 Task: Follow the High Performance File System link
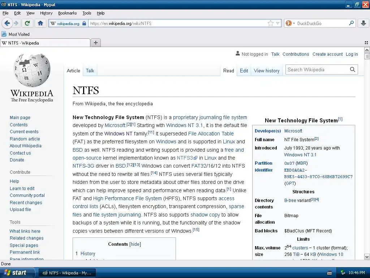pos(128,198)
